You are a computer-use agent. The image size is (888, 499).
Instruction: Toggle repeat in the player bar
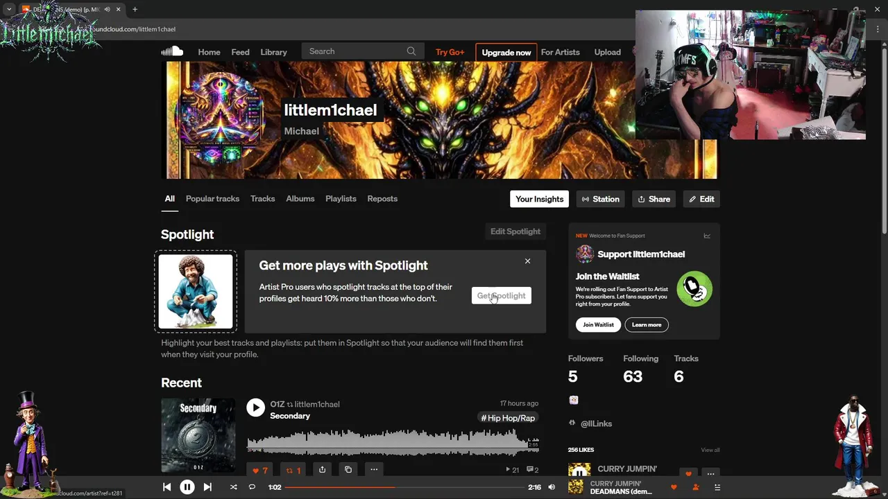click(252, 487)
